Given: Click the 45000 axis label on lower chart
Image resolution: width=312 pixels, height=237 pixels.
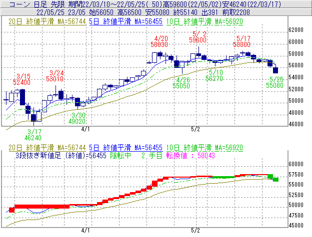Looking at the screenshot, I should point(296,226).
